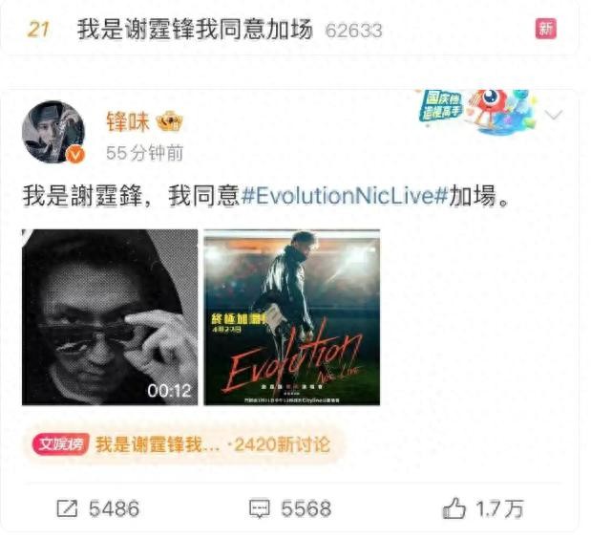Screen dimensions: 591x539
Task: Open hashtag #EvolutionNicLive#
Action: pos(344,195)
